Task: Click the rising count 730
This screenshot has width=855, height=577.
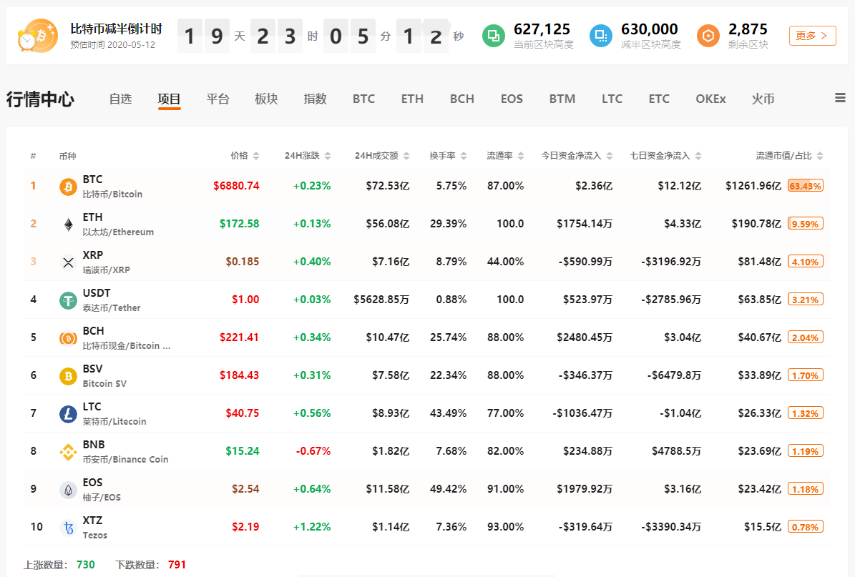Action: (x=86, y=564)
